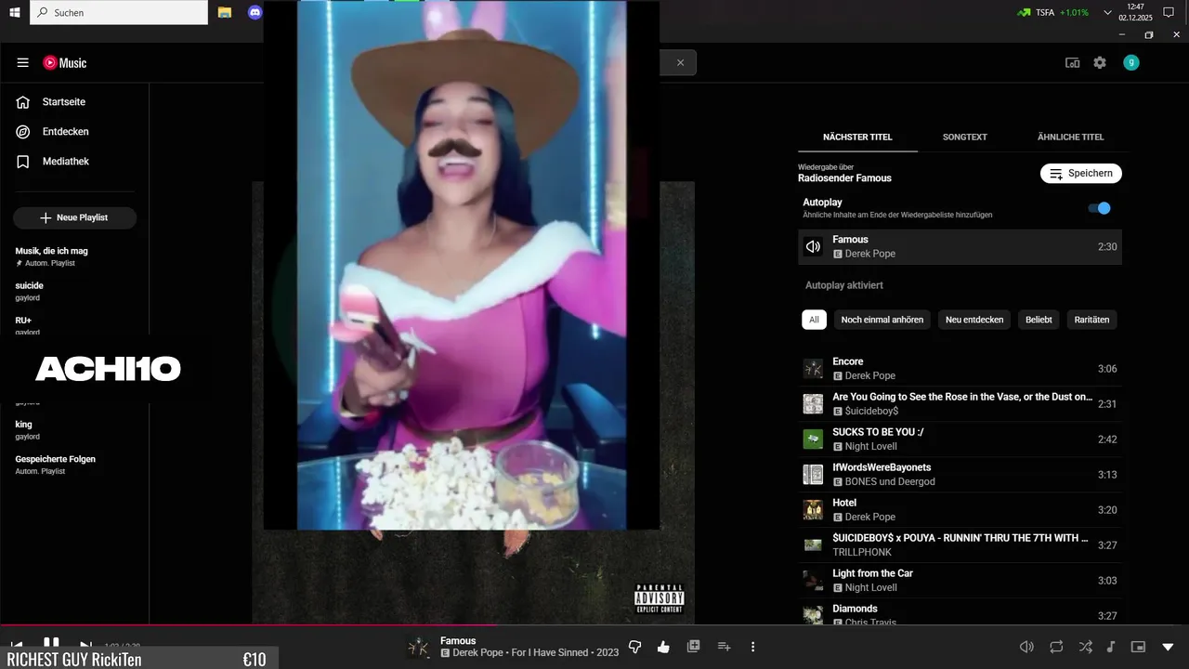
Task: Pause the current song
Action: [51, 642]
